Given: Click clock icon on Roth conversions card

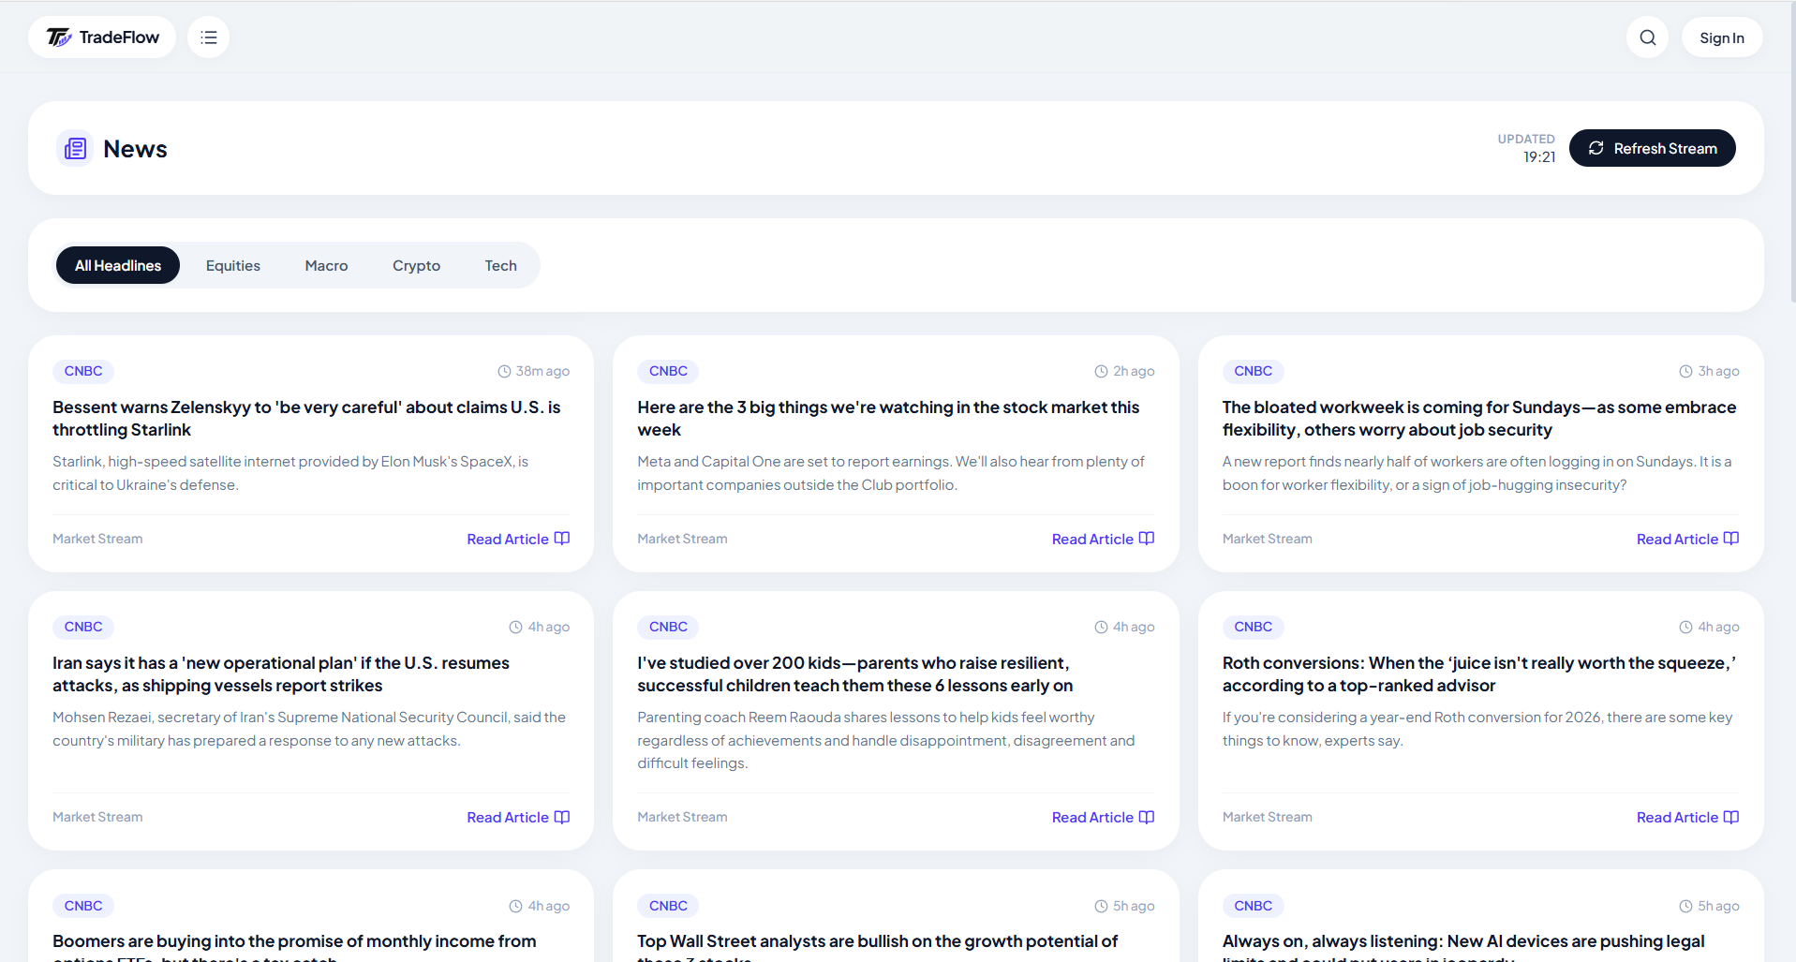Looking at the screenshot, I should click(x=1685, y=627).
